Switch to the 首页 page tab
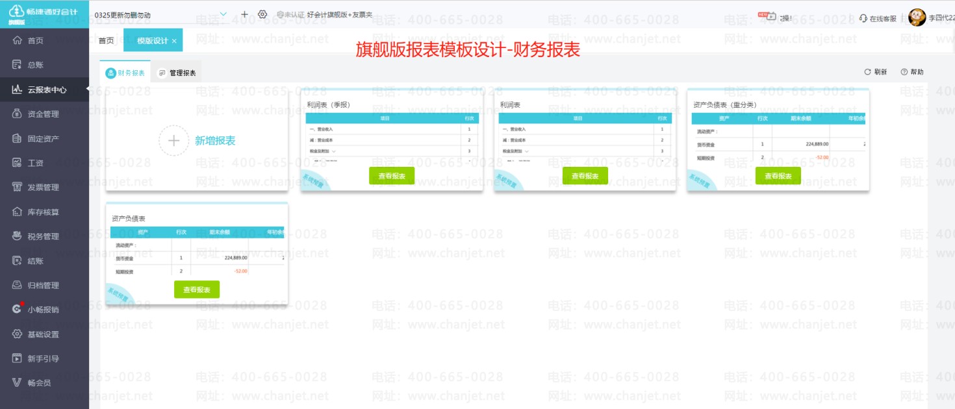The width and height of the screenshot is (955, 409). (x=106, y=40)
